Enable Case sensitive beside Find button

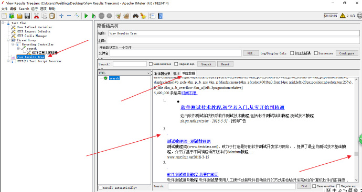point(314,186)
